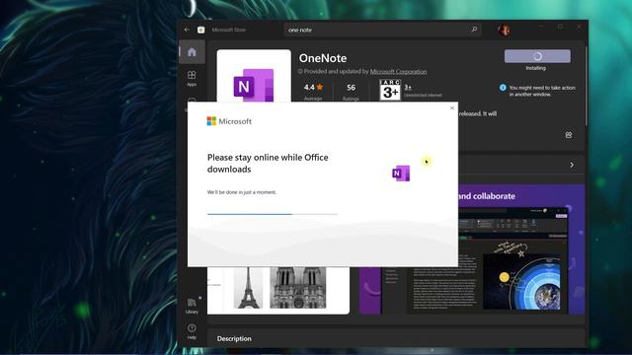
Task: Open Apps section in sidebar
Action: pyautogui.click(x=192, y=79)
